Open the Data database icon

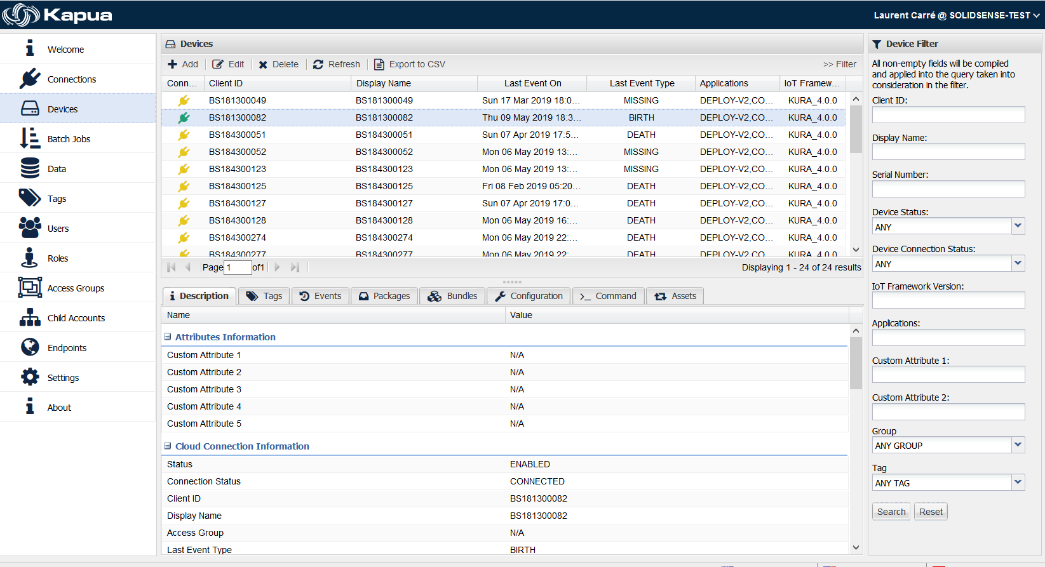click(30, 168)
